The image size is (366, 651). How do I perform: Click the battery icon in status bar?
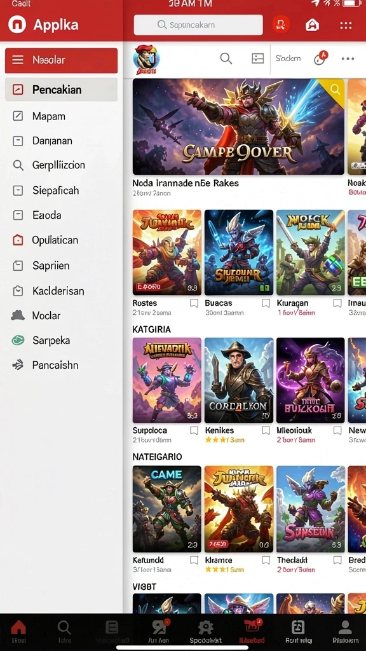[352, 3]
